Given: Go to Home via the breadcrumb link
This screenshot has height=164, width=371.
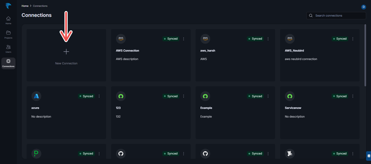Looking at the screenshot, I should click(x=25, y=6).
